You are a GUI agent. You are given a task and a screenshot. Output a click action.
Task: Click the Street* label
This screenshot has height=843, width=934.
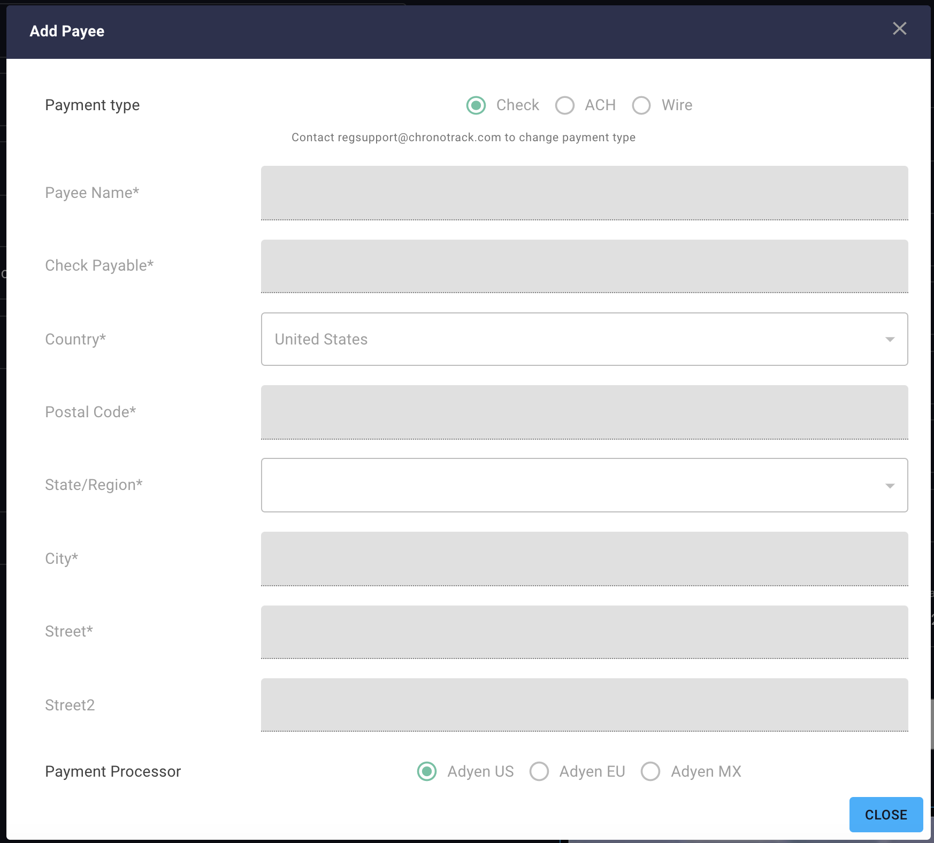[x=69, y=631]
